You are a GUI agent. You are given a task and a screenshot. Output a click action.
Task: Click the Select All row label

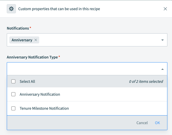coord(27,81)
